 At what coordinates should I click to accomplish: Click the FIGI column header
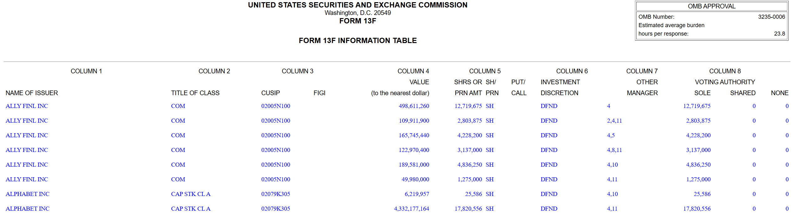pyautogui.click(x=320, y=93)
